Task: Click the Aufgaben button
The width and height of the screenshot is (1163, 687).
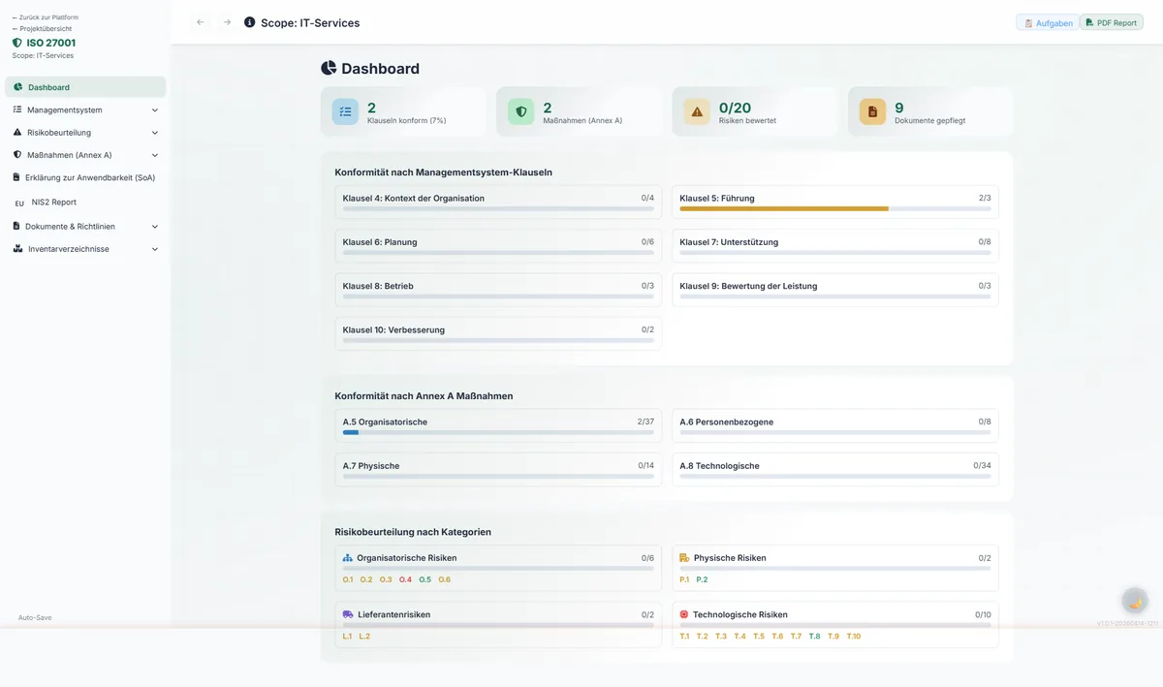Action: coord(1048,22)
